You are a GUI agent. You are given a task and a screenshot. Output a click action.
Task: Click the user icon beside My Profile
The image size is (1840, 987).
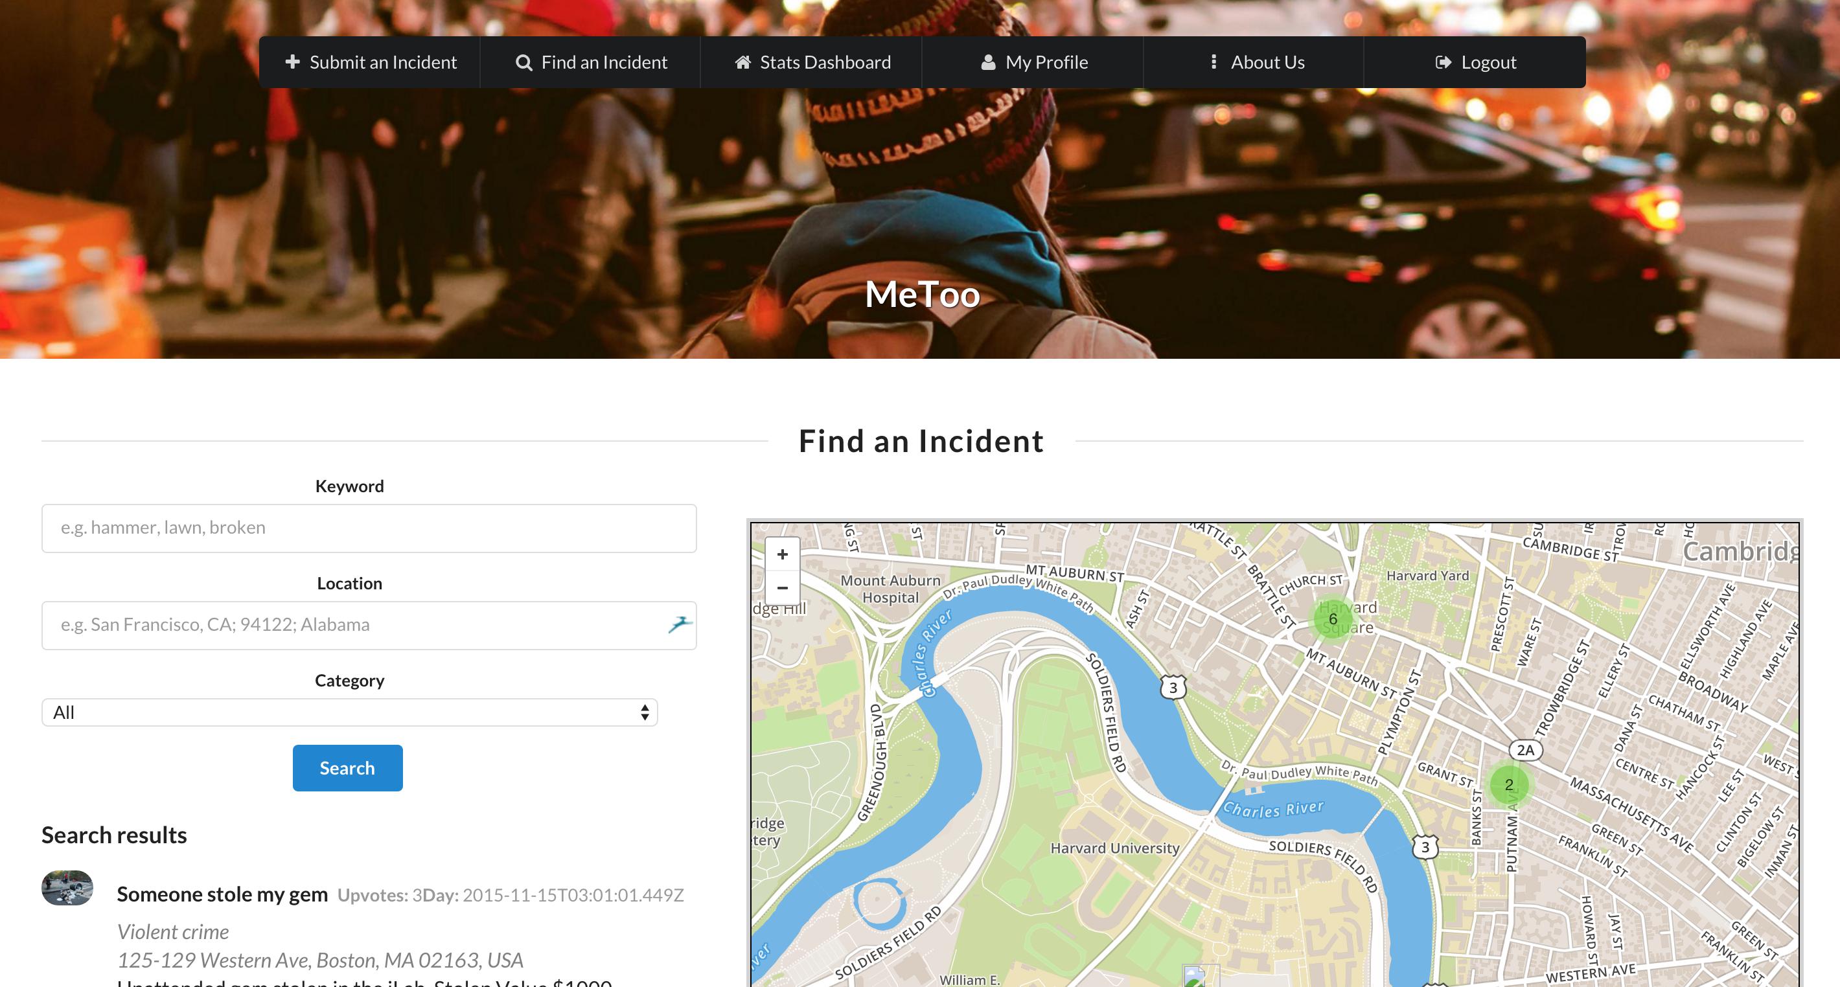coord(988,63)
